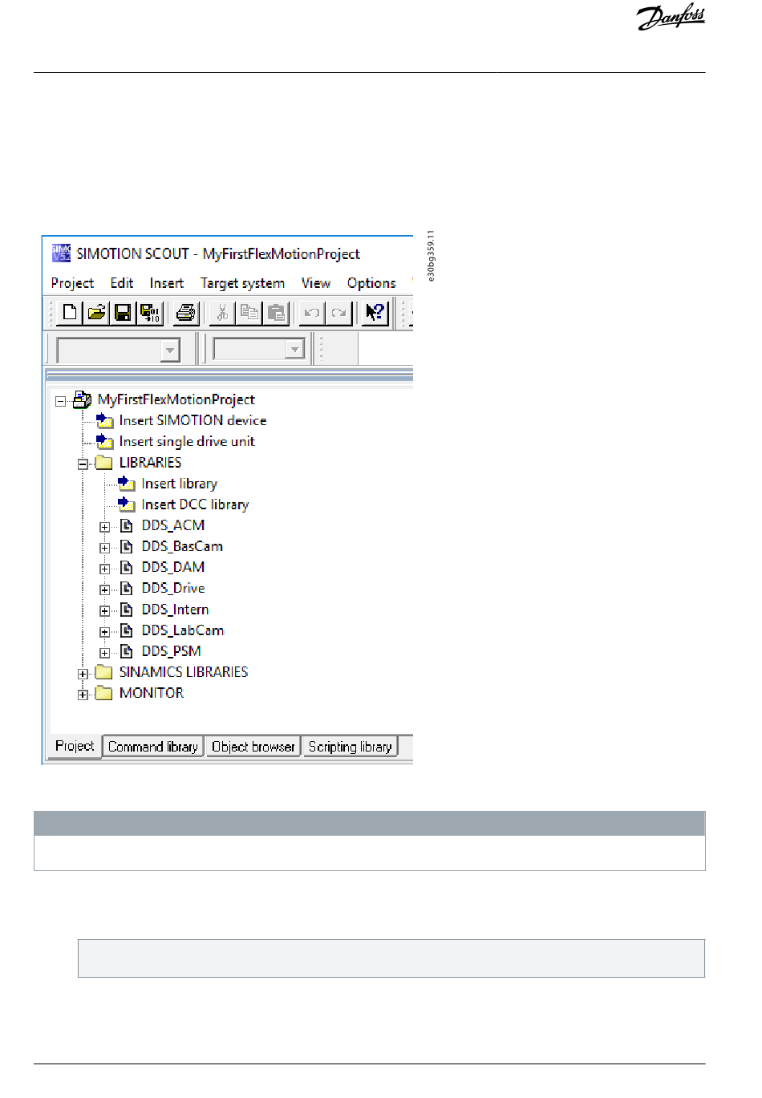Activate the context help question-mark pointer
This screenshot has width=762, height=1098.
[375, 312]
